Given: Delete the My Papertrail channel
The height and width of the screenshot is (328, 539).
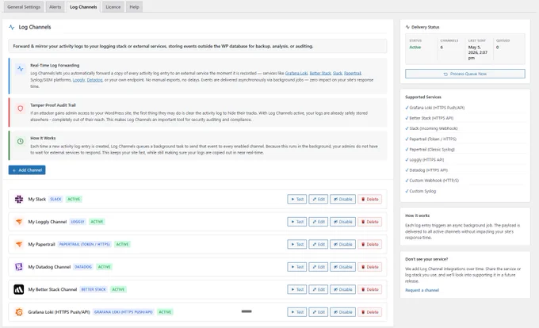Looking at the screenshot, I should tap(370, 244).
